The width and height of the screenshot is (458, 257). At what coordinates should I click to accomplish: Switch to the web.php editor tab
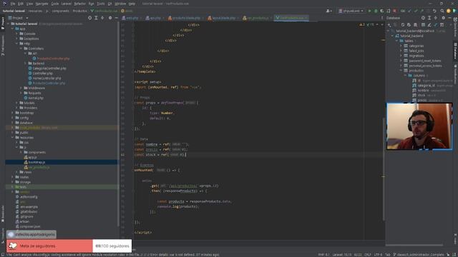(130, 18)
